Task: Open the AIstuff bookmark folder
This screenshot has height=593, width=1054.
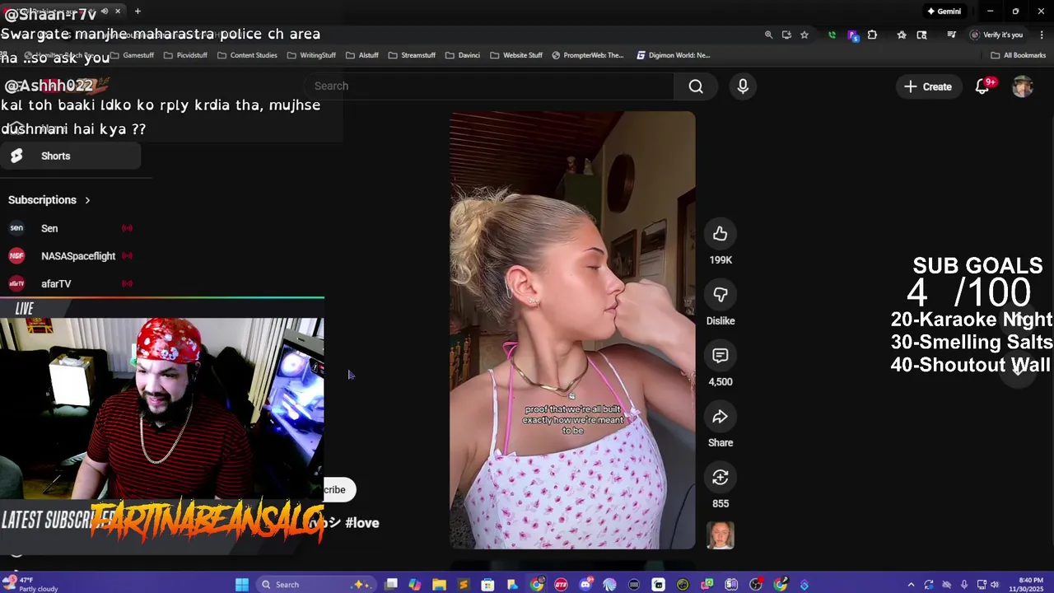Action: (362, 55)
